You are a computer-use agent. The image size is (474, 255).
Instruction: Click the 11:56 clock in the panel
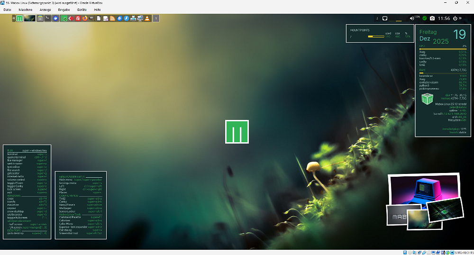coord(444,18)
